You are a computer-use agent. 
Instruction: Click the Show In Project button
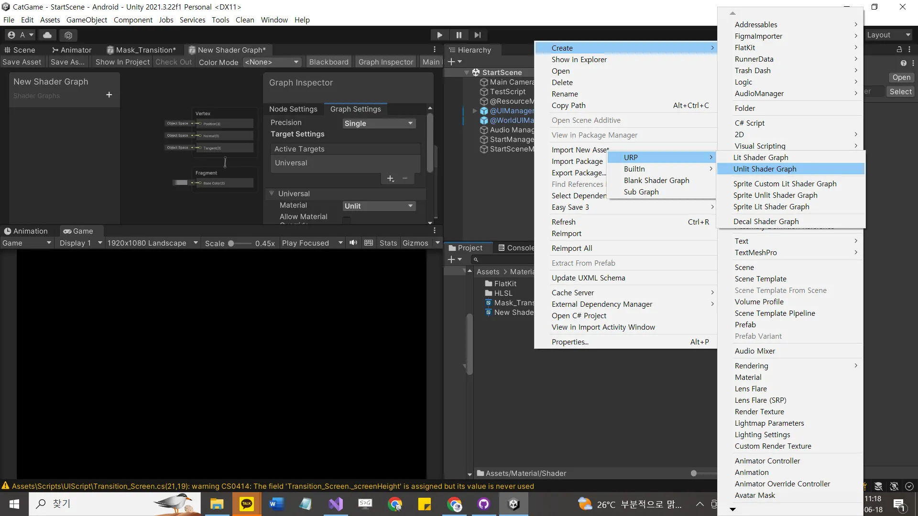[x=122, y=62]
